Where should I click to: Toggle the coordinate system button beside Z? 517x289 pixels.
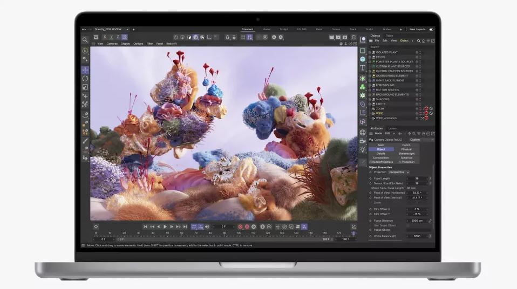(x=124, y=37)
